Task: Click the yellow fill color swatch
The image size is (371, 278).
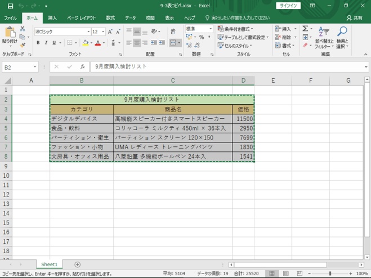Action: click(86, 43)
